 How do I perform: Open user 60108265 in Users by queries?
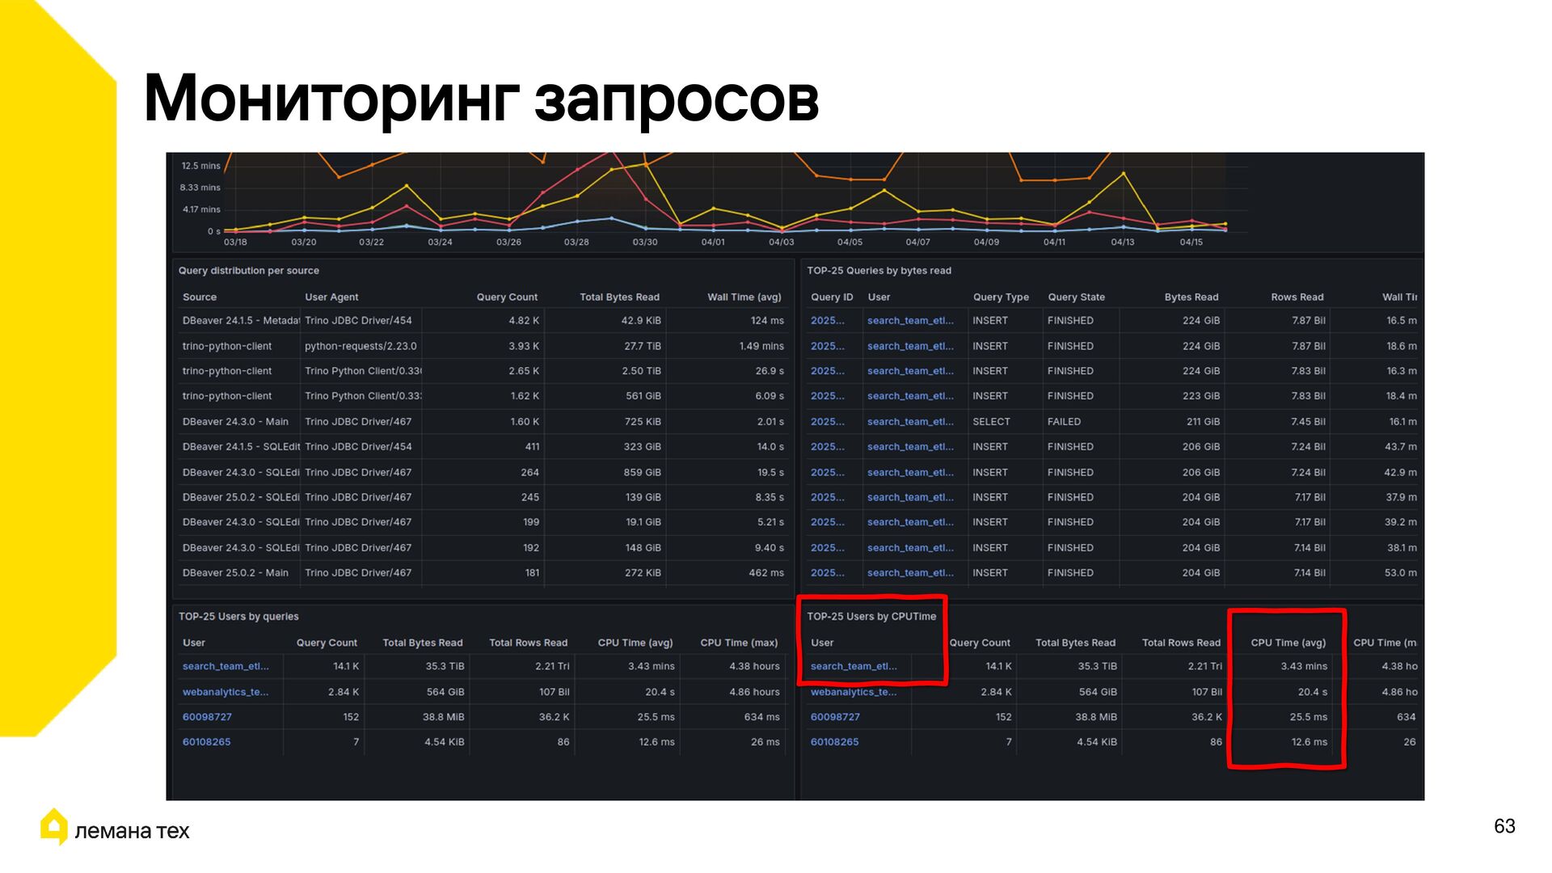(206, 742)
